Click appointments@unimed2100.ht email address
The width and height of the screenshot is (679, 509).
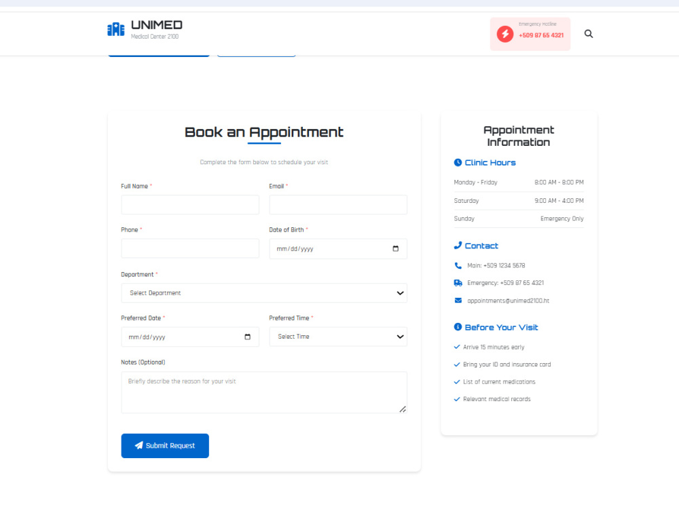[x=509, y=301]
